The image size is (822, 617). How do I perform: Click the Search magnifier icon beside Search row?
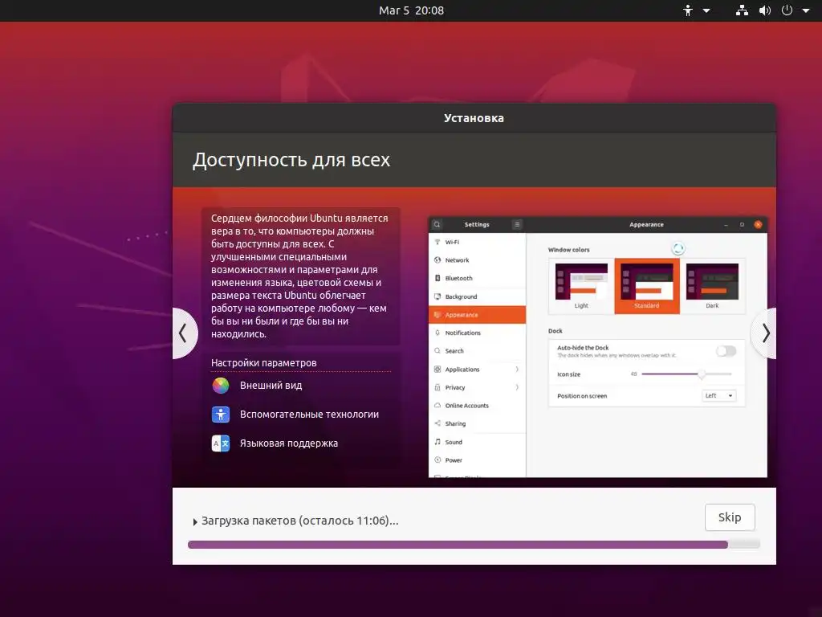click(437, 351)
